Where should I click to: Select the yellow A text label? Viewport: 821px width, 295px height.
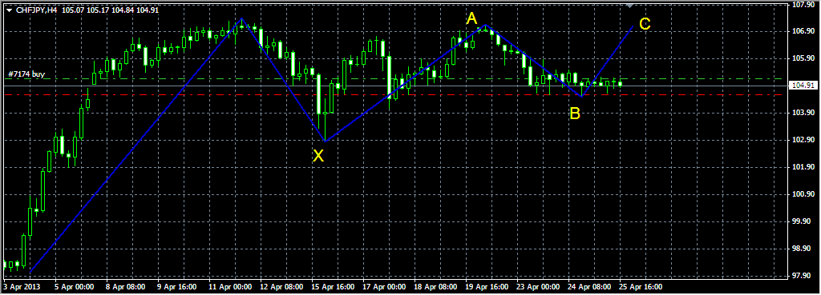click(x=471, y=19)
